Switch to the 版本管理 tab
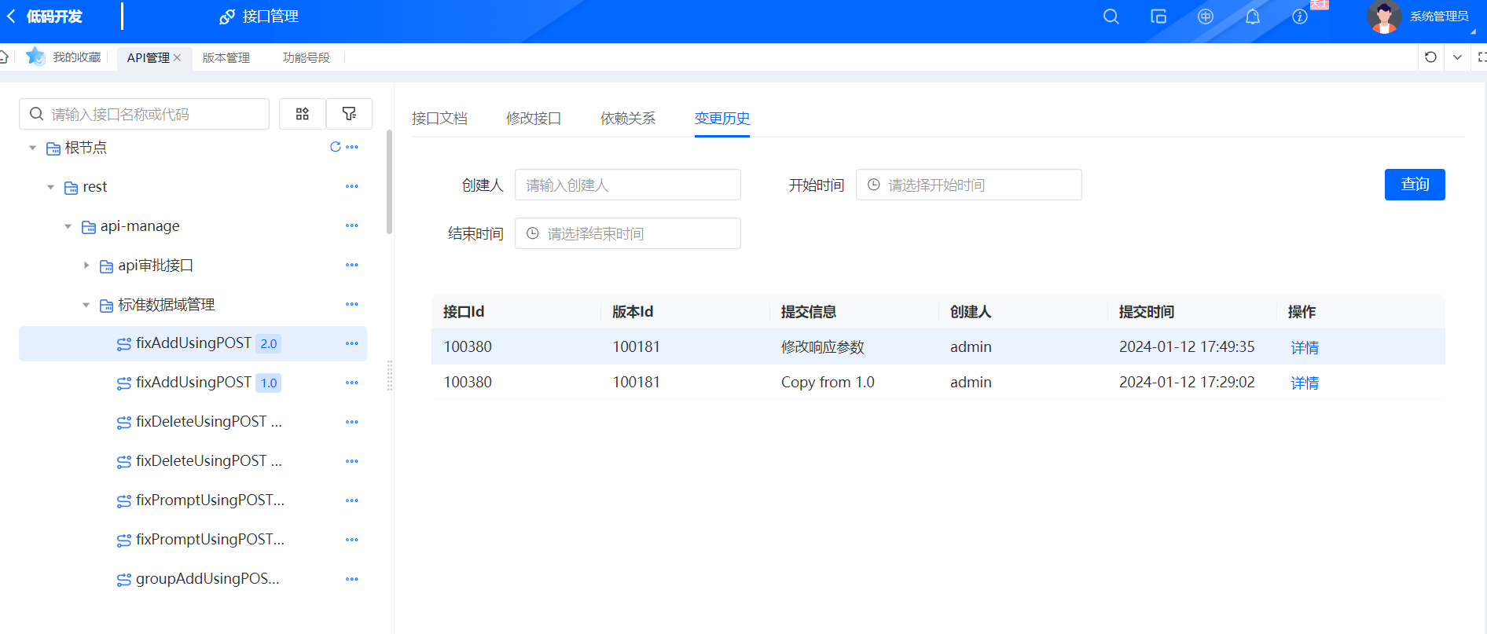 click(x=226, y=57)
